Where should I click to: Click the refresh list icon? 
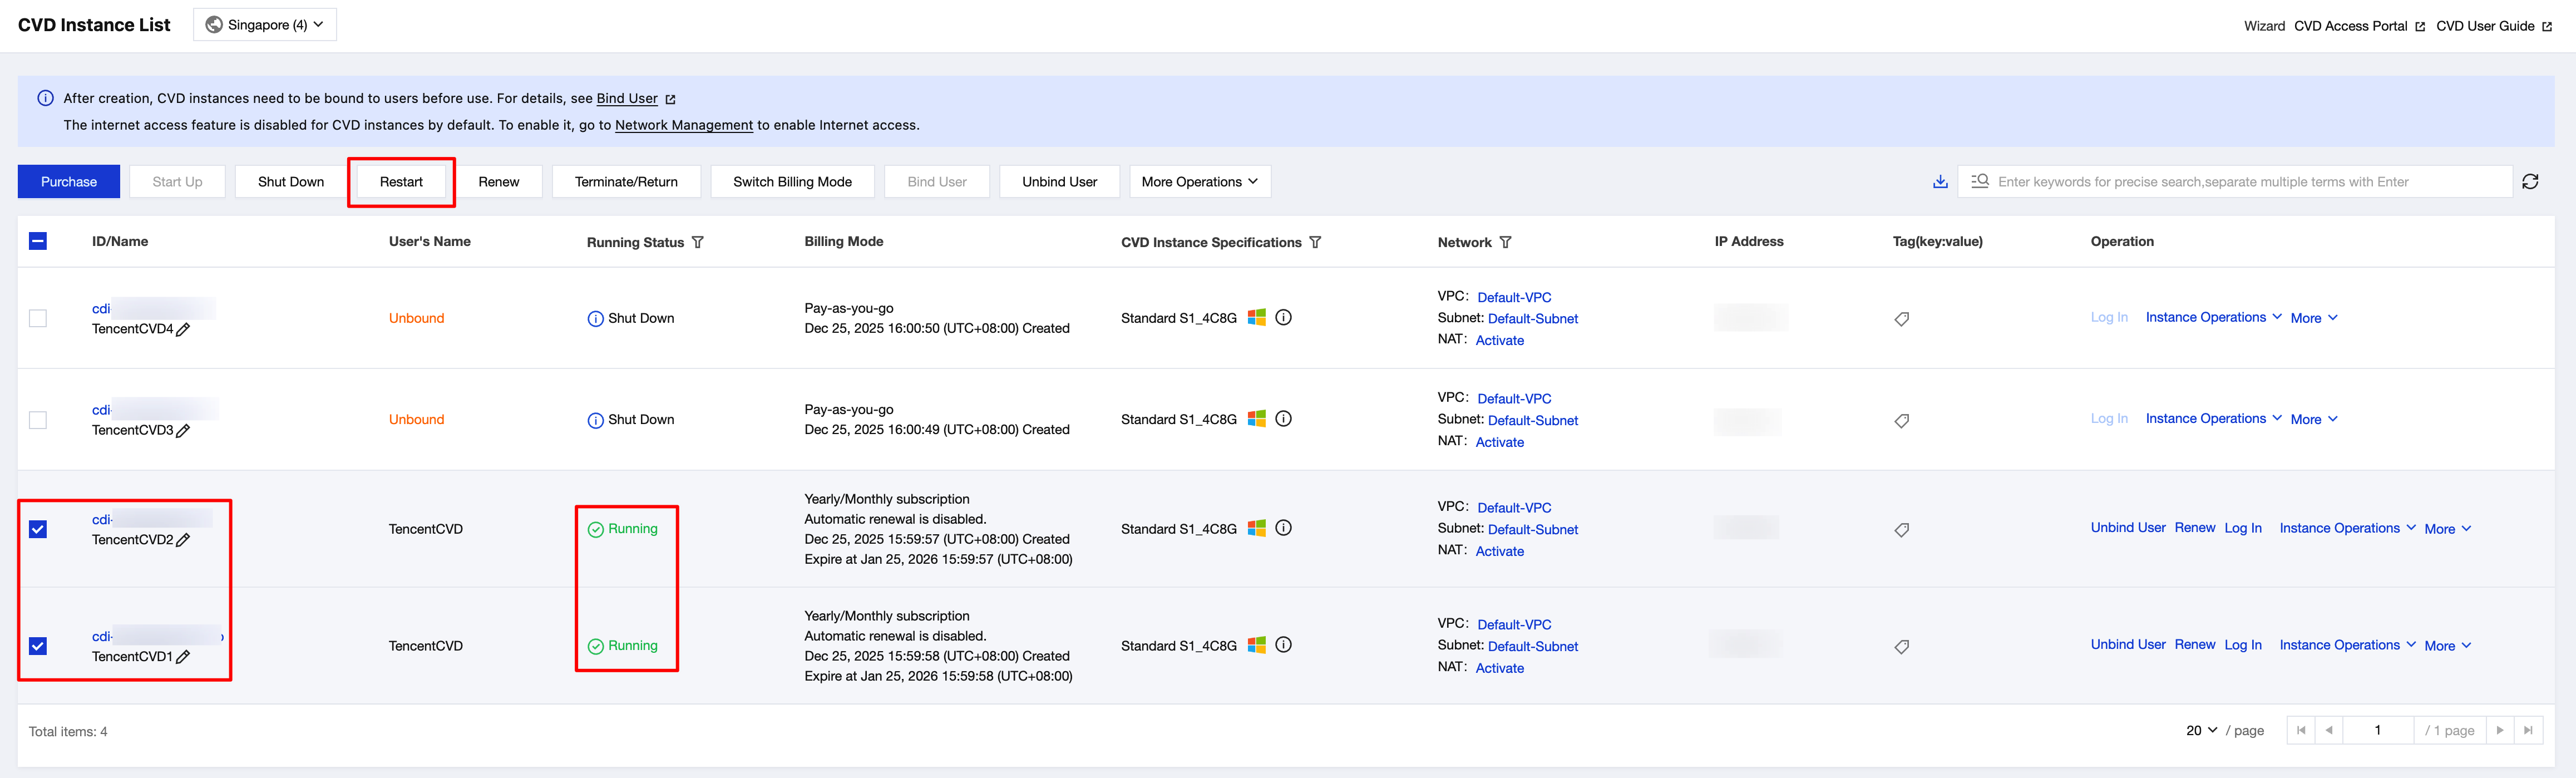click(x=2530, y=182)
